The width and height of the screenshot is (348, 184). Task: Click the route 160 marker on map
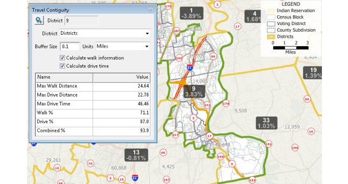(179, 59)
